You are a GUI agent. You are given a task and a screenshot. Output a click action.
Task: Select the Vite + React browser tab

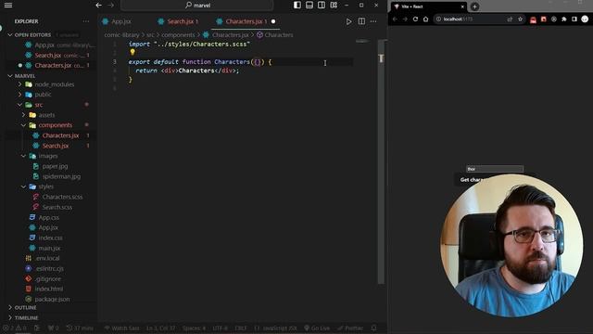pos(427,6)
